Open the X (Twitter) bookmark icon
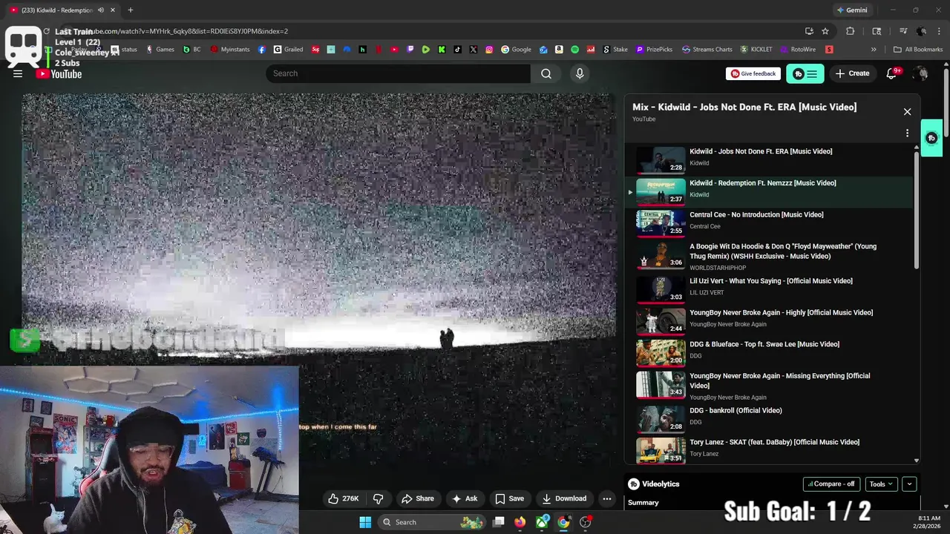This screenshot has height=534, width=950. pyautogui.click(x=474, y=50)
